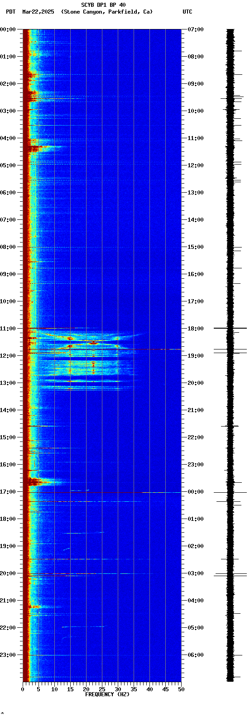250x718 pixels.
Task: Click frequency axis value '10'
Action: click(54, 689)
